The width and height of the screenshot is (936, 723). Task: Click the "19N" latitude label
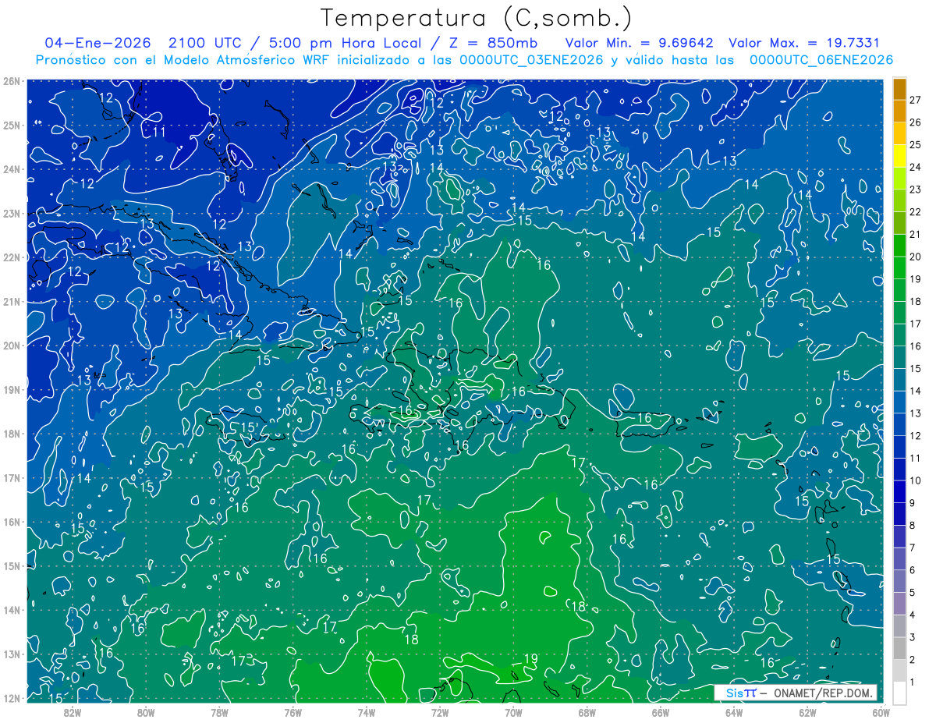tap(11, 389)
